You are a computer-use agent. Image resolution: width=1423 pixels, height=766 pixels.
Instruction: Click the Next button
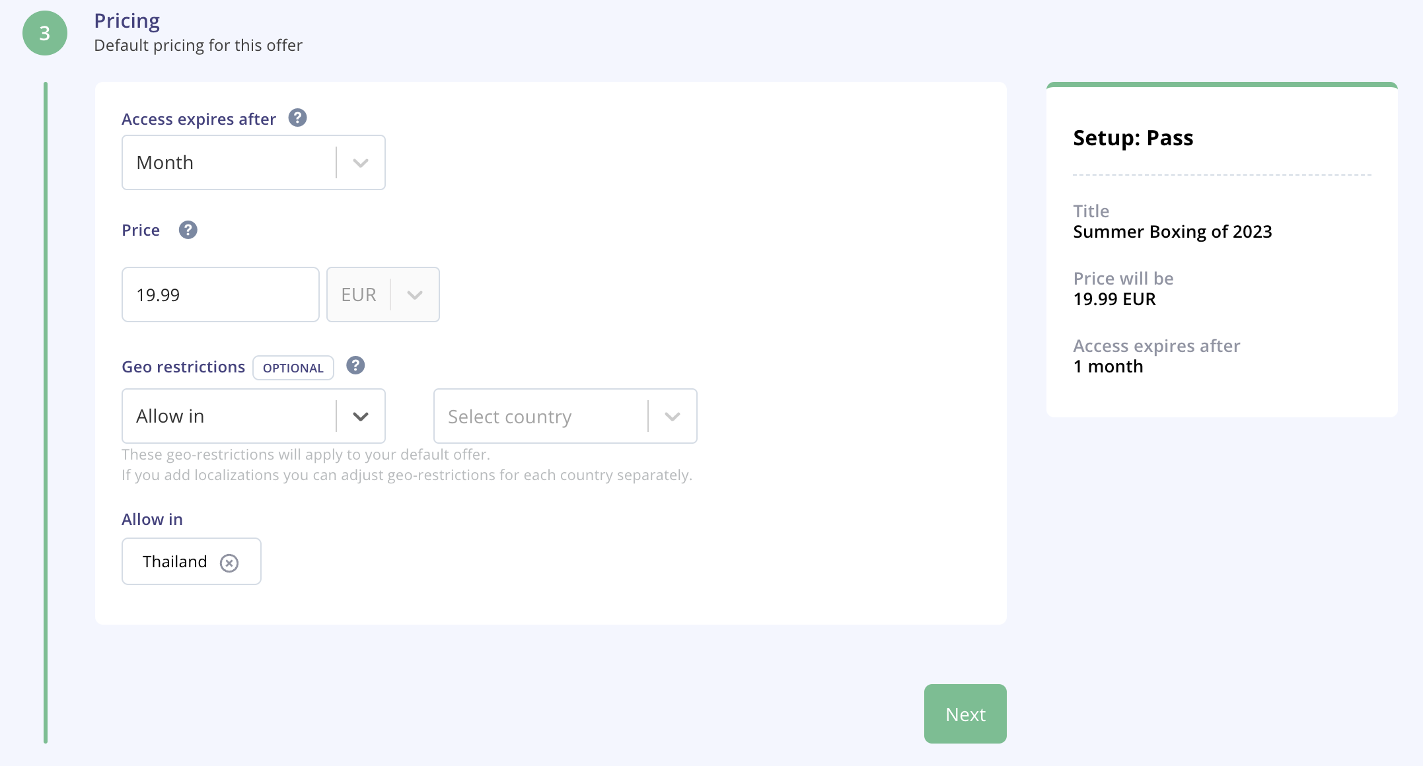coord(965,714)
